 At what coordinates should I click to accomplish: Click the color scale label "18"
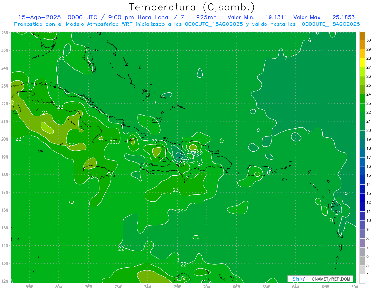(369, 148)
